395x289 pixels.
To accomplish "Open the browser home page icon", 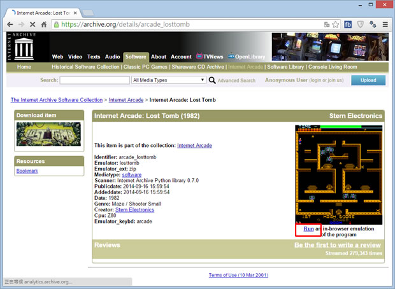I will [x=44, y=24].
